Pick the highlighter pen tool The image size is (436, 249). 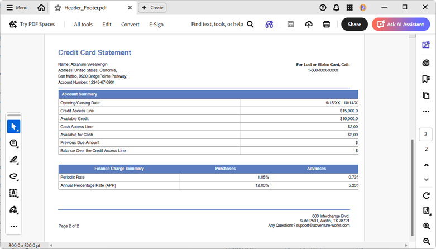(x=13, y=160)
